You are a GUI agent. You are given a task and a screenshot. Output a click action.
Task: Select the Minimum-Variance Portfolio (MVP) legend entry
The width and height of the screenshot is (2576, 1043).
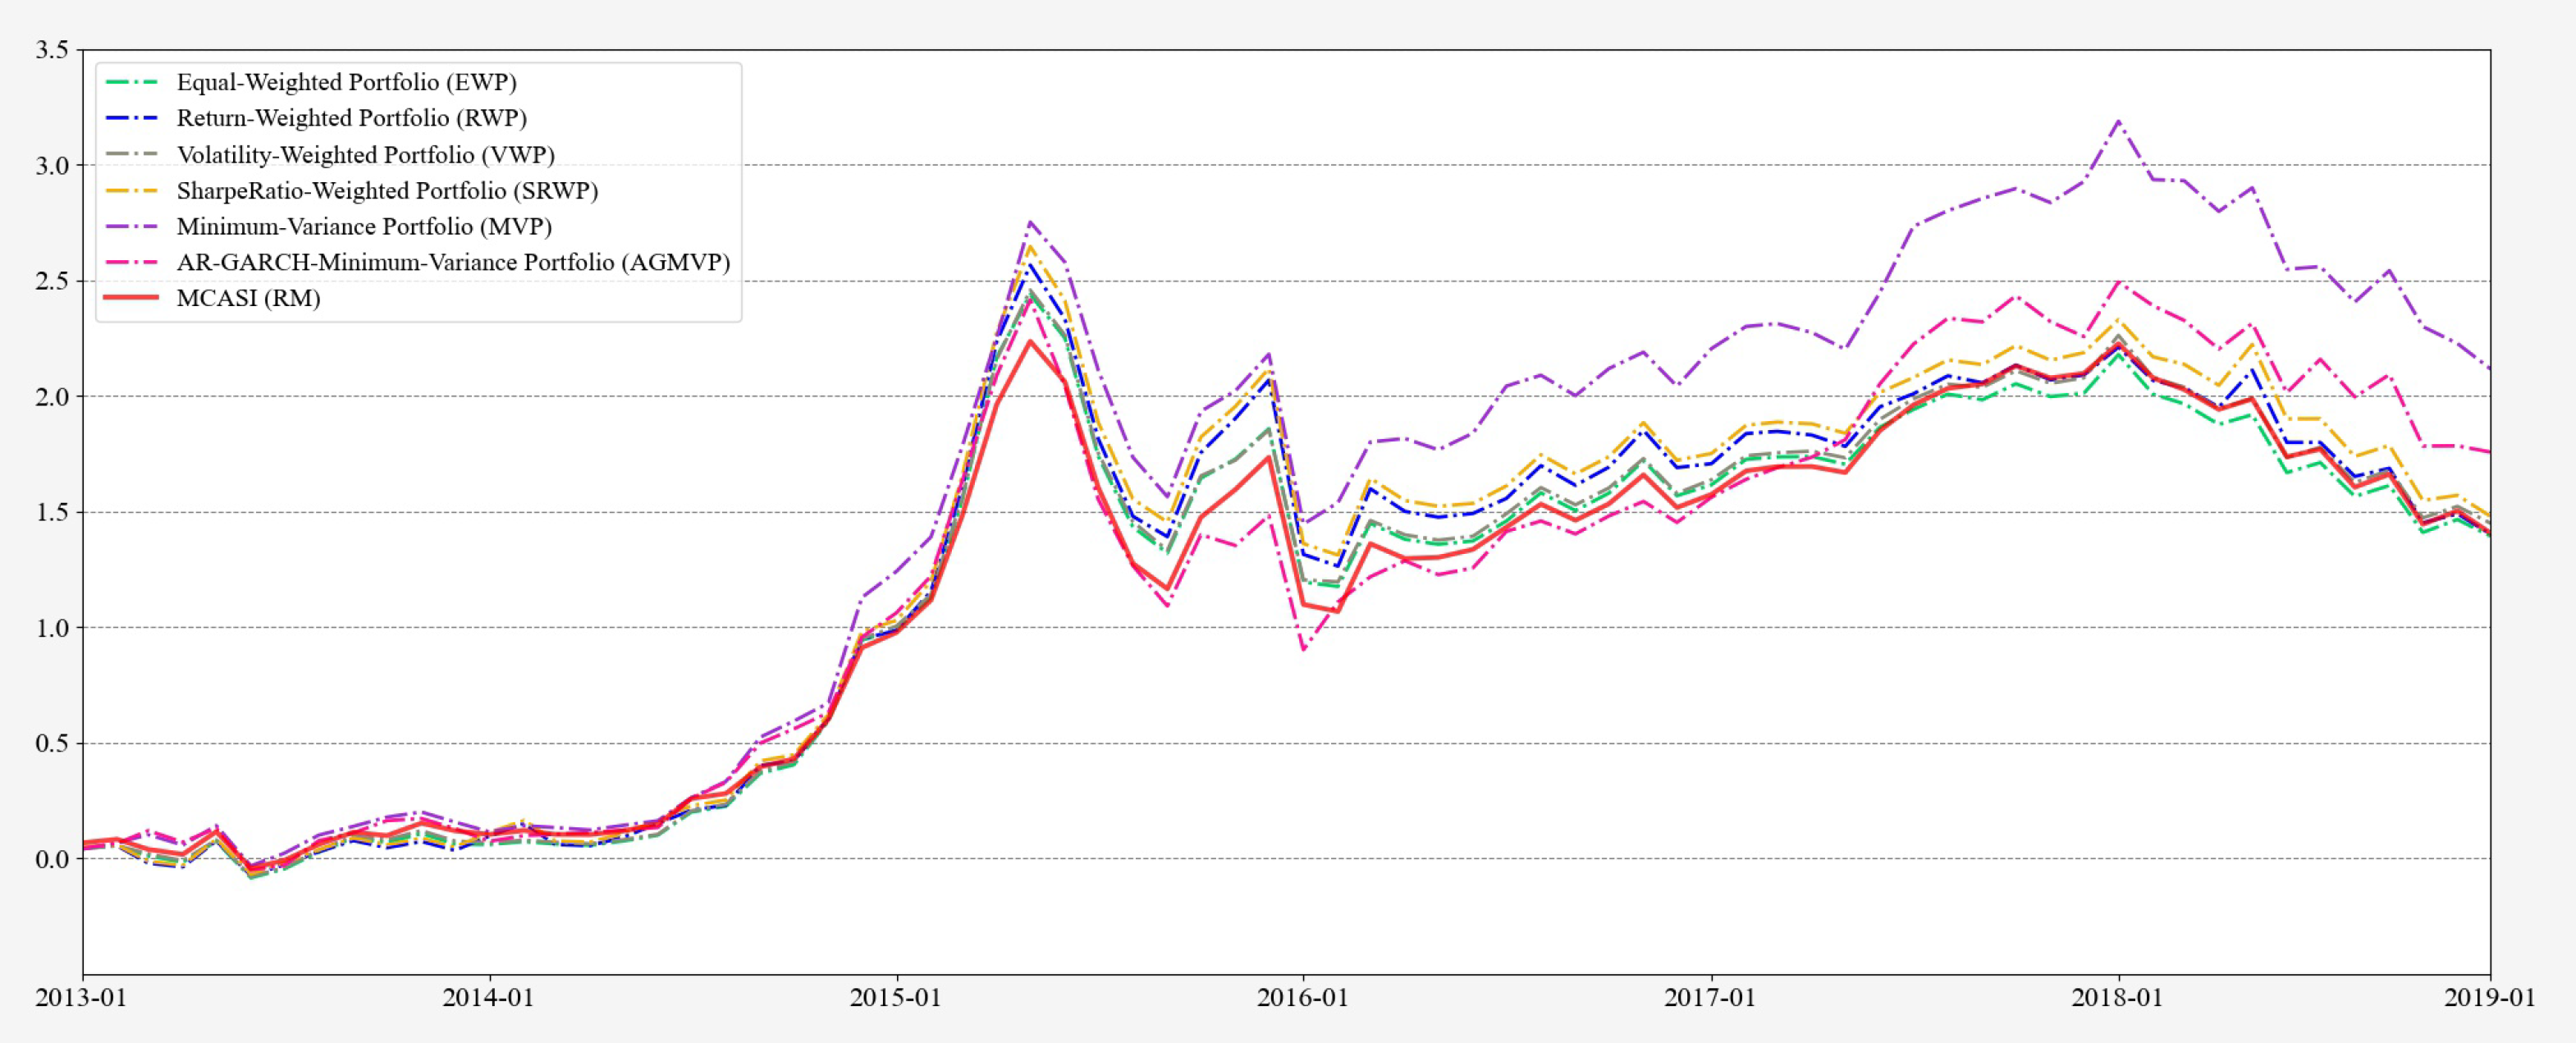tap(364, 226)
